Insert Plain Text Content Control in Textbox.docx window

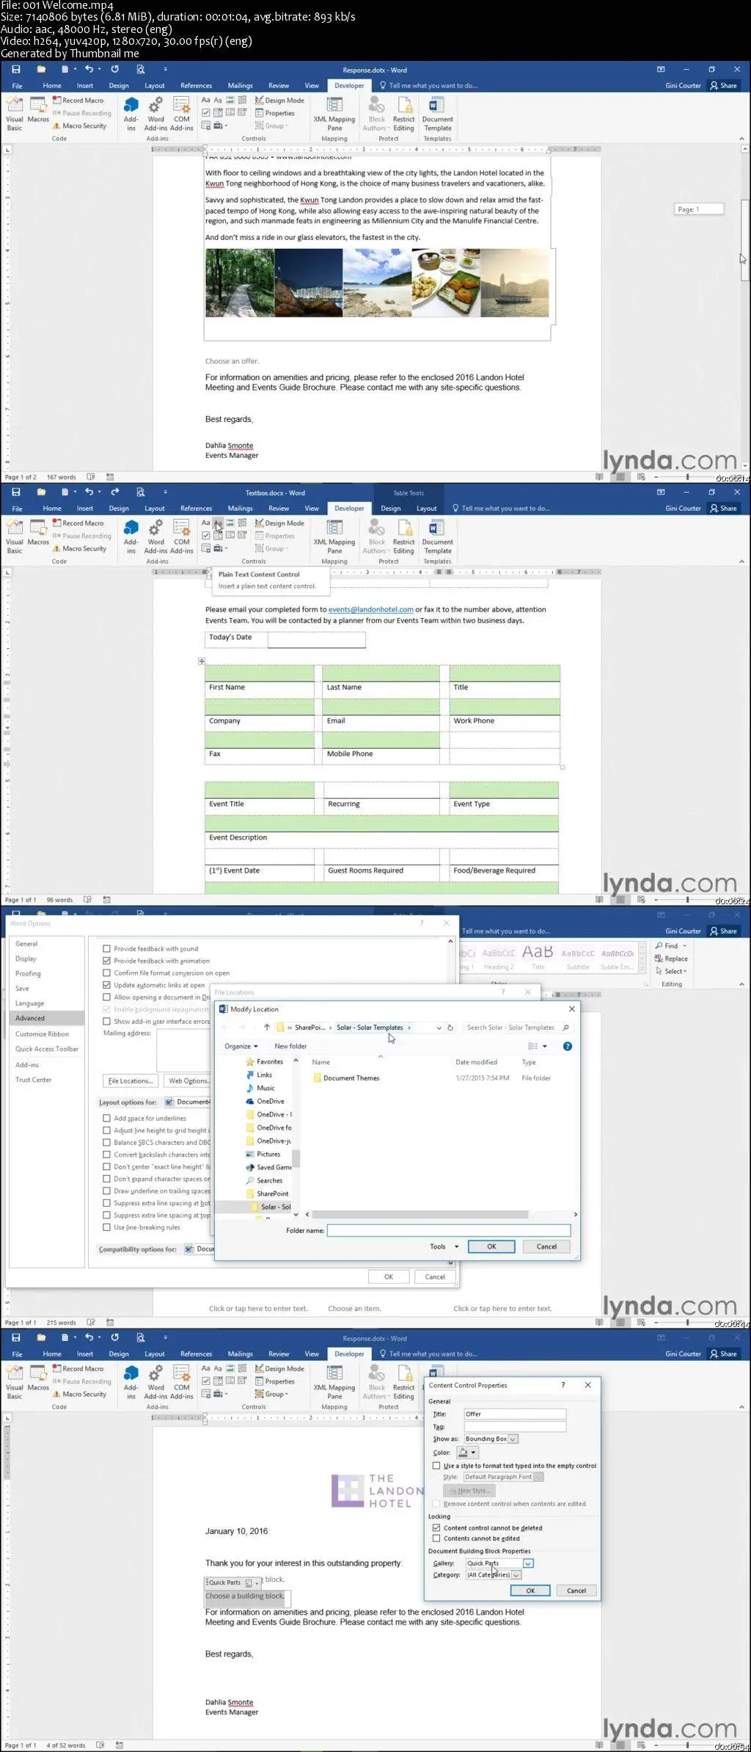[x=218, y=523]
